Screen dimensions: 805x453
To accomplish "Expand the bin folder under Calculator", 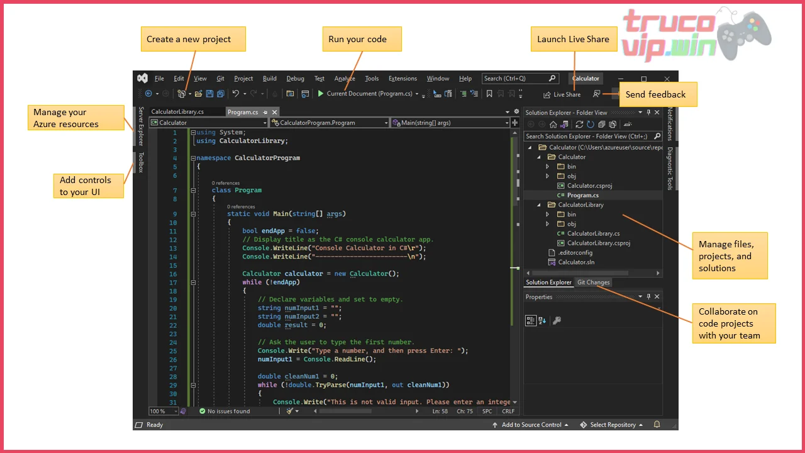I will (x=547, y=167).
